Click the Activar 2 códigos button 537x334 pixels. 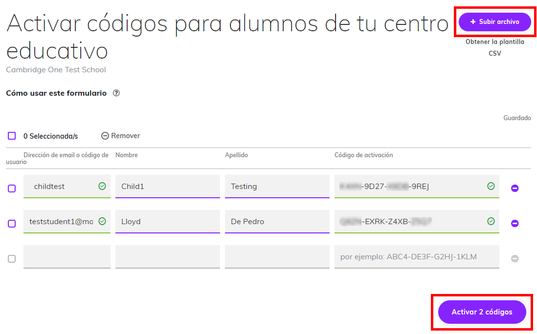click(x=482, y=312)
